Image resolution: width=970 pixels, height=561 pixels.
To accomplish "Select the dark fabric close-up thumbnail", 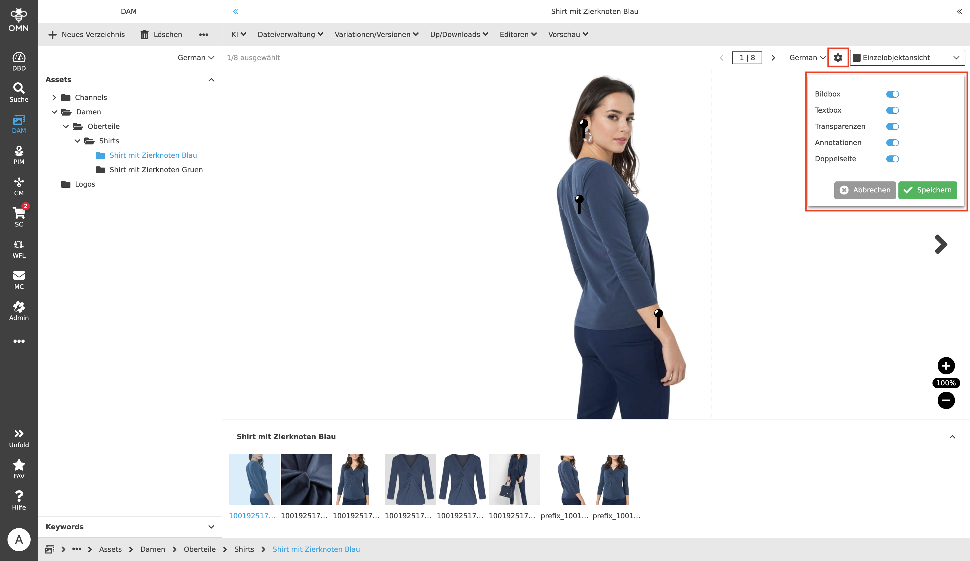I will [x=306, y=479].
